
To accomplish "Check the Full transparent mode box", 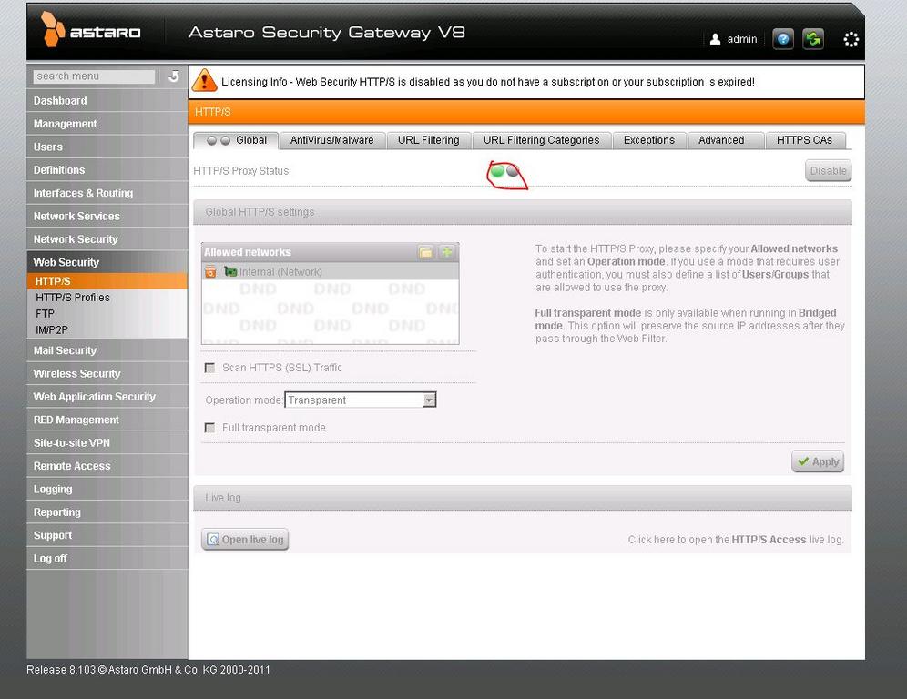I will (x=210, y=428).
